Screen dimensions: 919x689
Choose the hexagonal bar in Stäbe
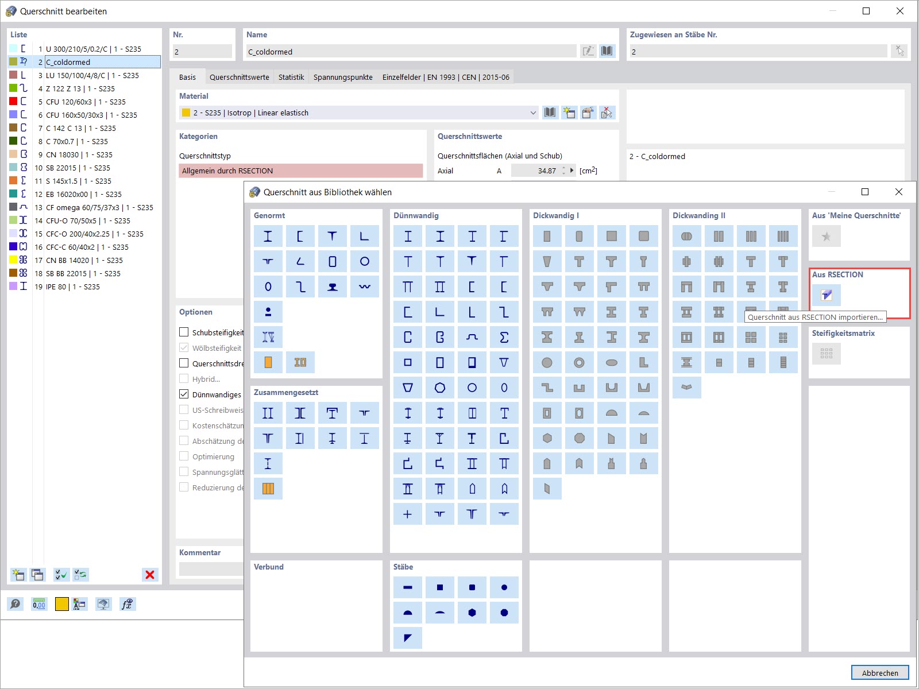pos(472,613)
